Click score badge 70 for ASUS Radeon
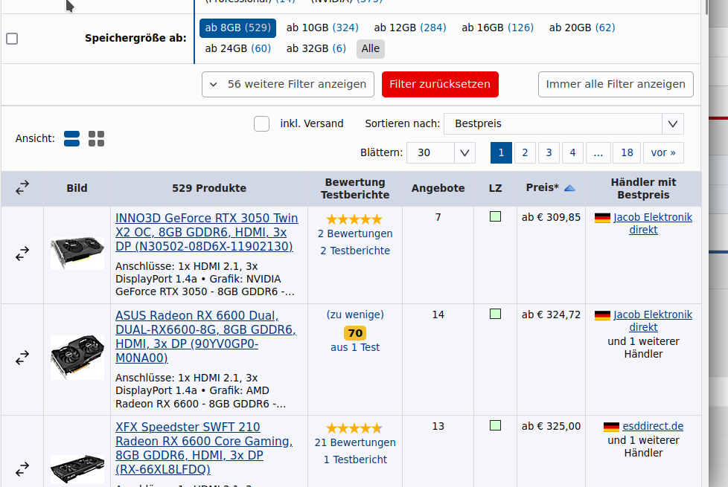728x487 pixels. (x=355, y=333)
